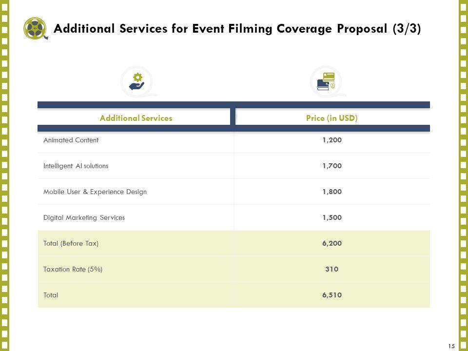This screenshot has width=468, height=351.
Task: Click the 1,700 price value
Action: tap(331, 166)
